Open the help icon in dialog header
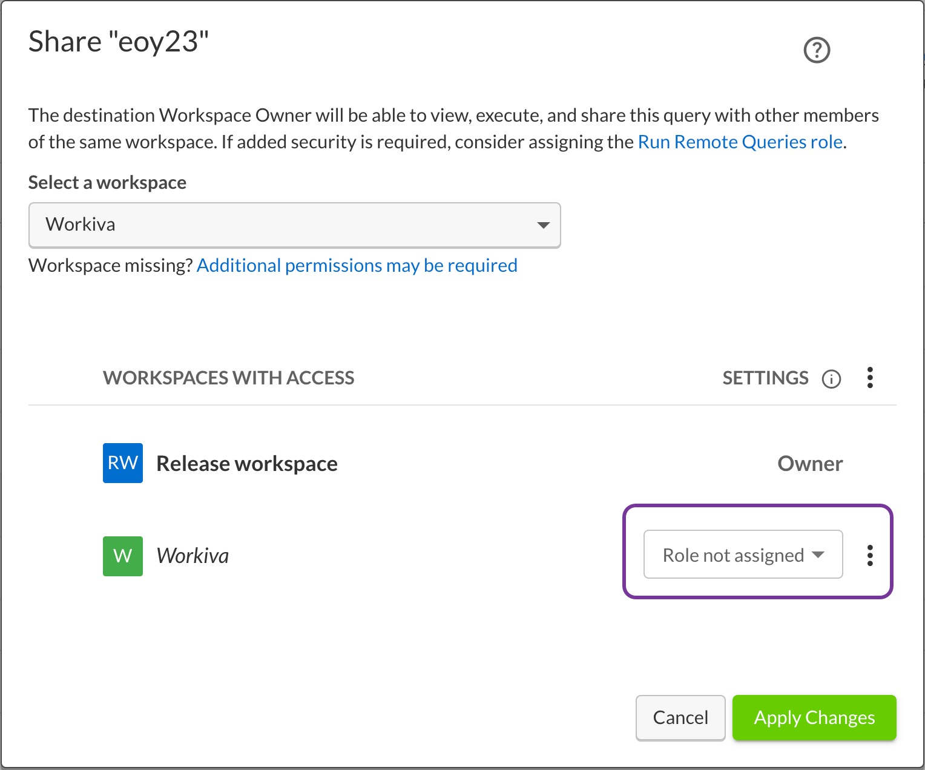The width and height of the screenshot is (925, 770). [817, 50]
